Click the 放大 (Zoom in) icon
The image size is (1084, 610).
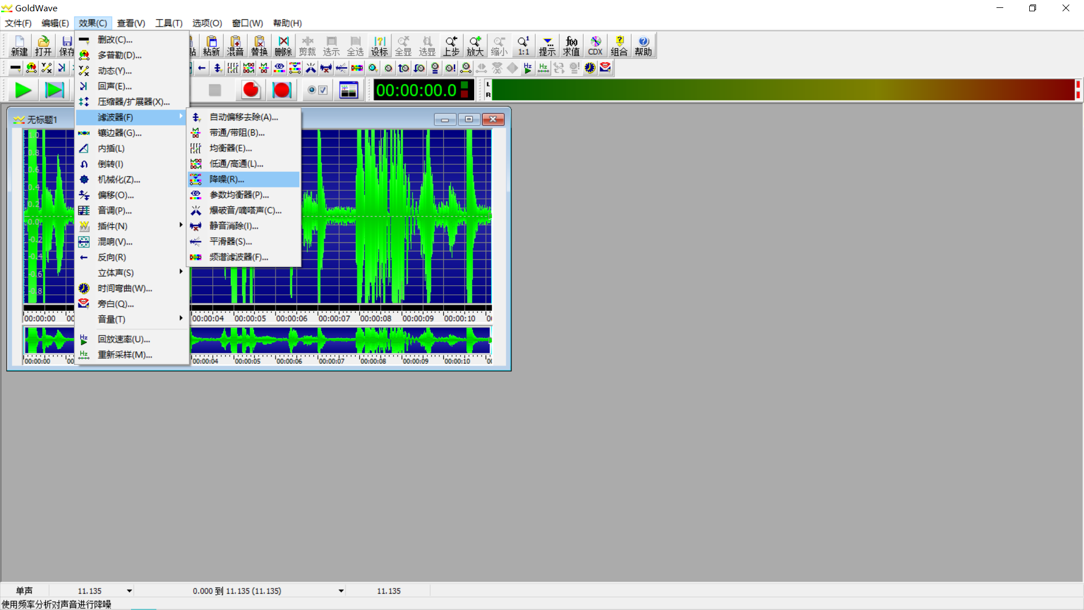475,46
